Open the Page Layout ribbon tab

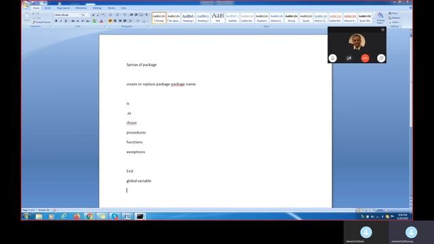63,8
